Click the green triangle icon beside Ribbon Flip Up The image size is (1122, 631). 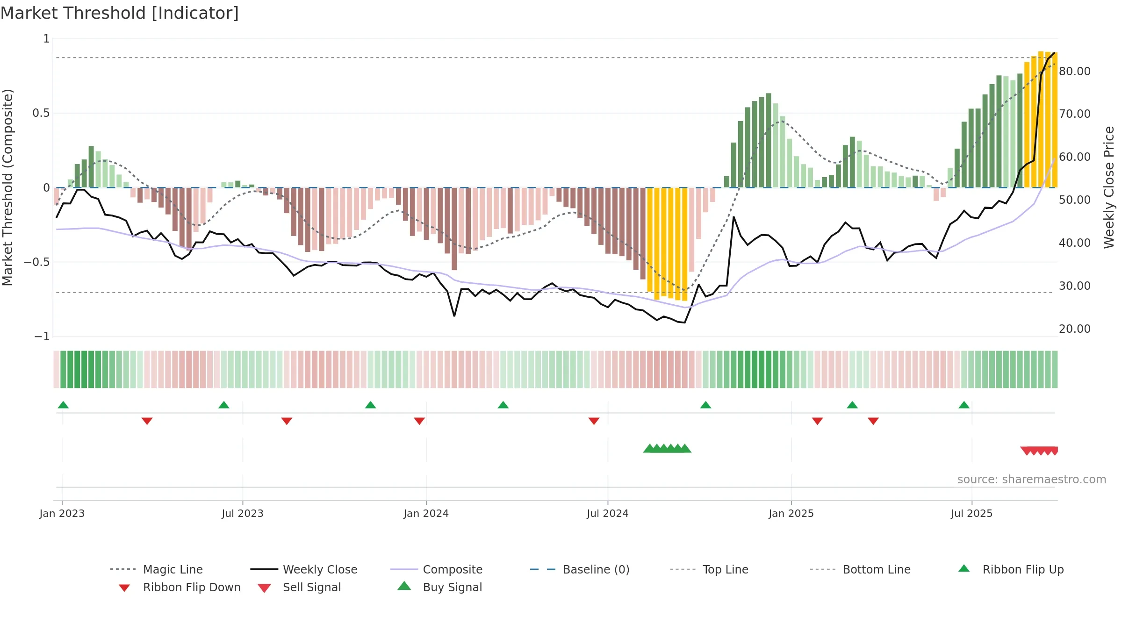[x=964, y=568]
